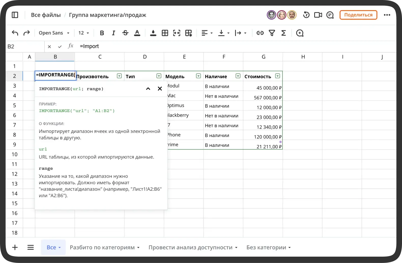Close the IMPORTRANGE function help popup

point(160,89)
